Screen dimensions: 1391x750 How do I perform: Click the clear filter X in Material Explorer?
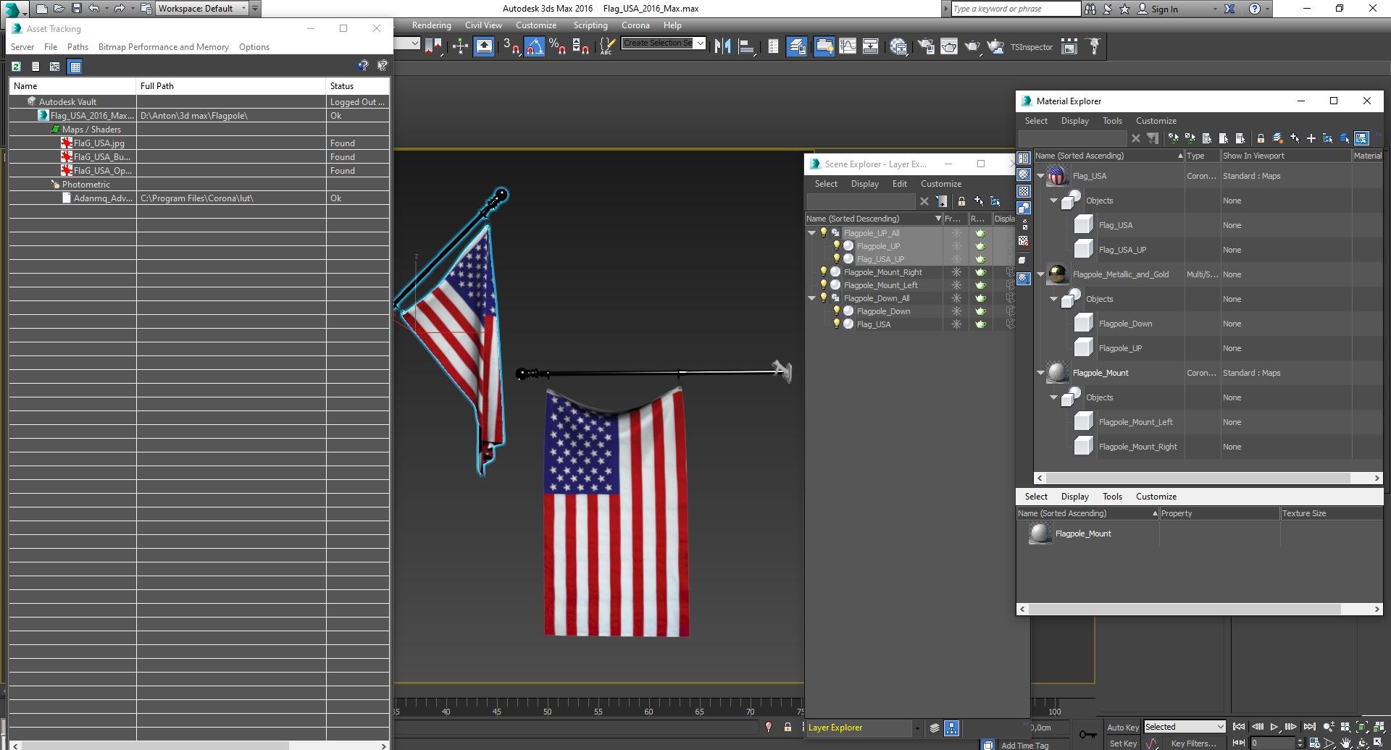pos(1135,138)
